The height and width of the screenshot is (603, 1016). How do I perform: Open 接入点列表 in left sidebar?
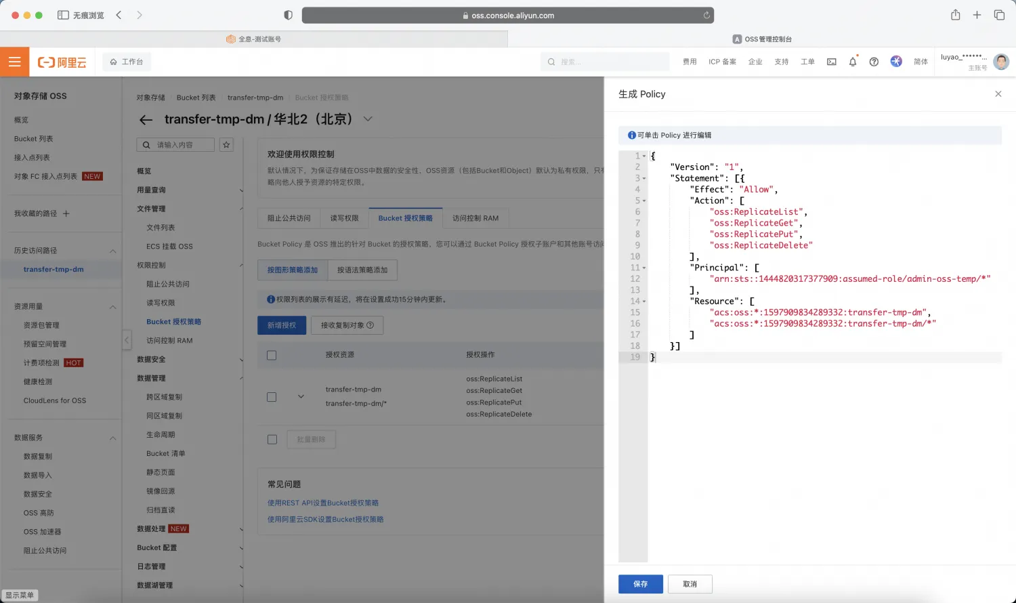(x=32, y=157)
